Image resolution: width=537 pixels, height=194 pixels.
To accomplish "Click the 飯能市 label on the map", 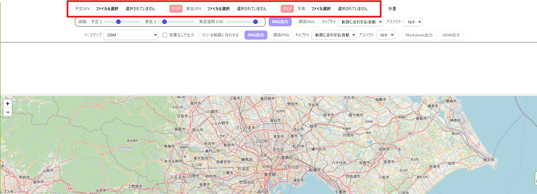I will click(180, 129).
